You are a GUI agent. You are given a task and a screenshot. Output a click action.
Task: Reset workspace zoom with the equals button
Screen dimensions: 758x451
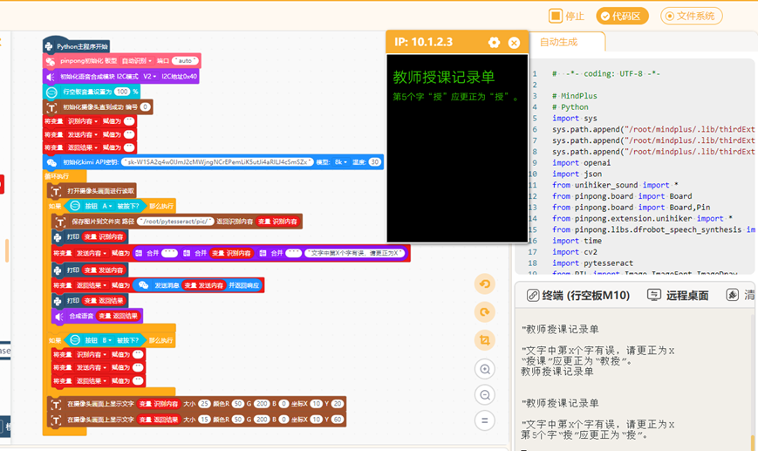[x=484, y=420]
